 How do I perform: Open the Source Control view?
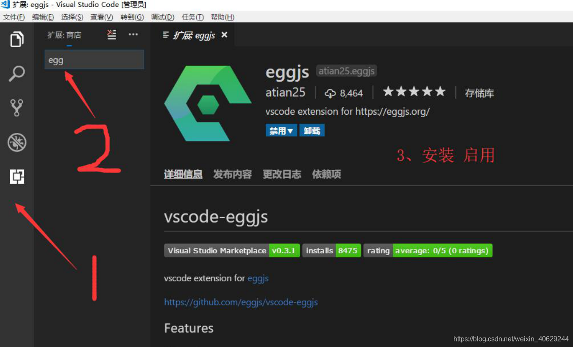(x=17, y=108)
